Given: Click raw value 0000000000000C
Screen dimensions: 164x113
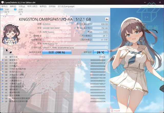Looking at the screenshot, I should point(98,96).
